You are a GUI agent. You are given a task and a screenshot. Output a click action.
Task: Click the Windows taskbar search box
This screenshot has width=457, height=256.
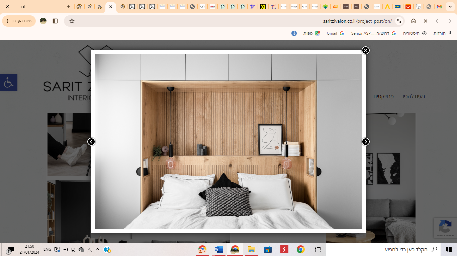coord(383,249)
